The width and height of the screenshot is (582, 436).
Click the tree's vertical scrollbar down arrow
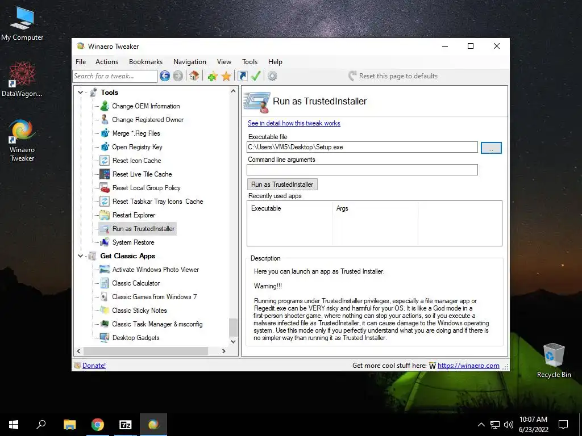[x=233, y=341]
